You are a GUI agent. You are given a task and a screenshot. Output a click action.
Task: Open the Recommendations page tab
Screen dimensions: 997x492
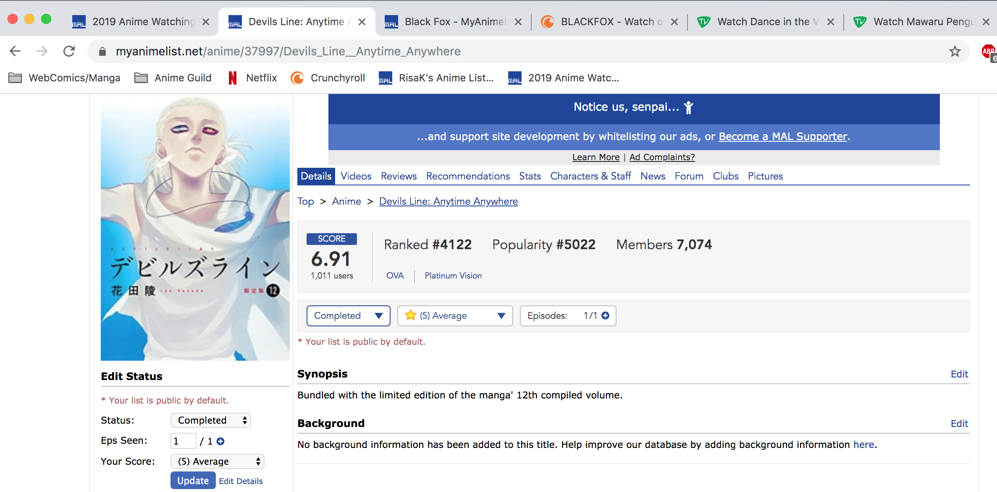pos(468,176)
